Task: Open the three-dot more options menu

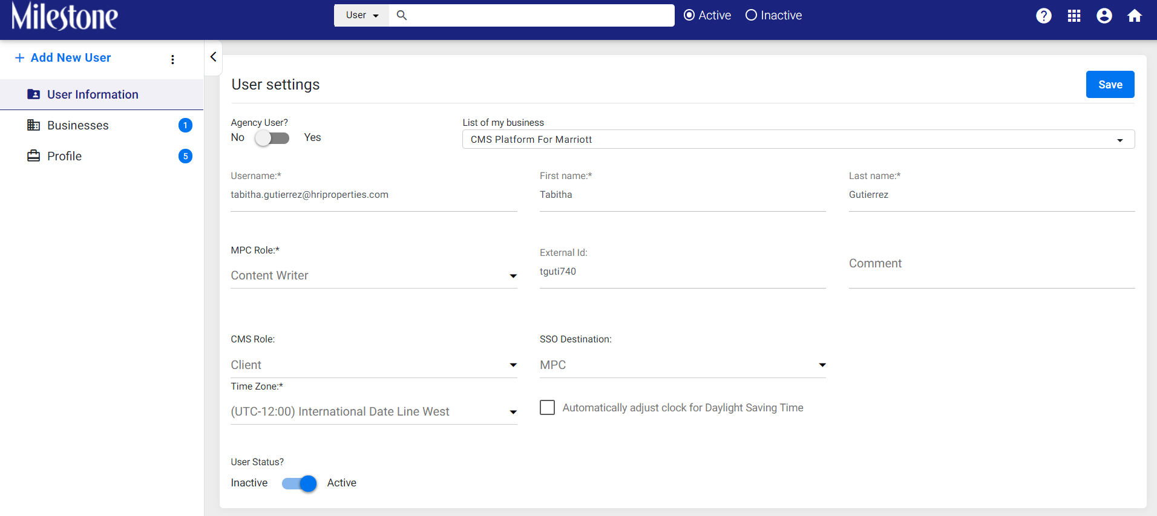Action: coord(172,59)
